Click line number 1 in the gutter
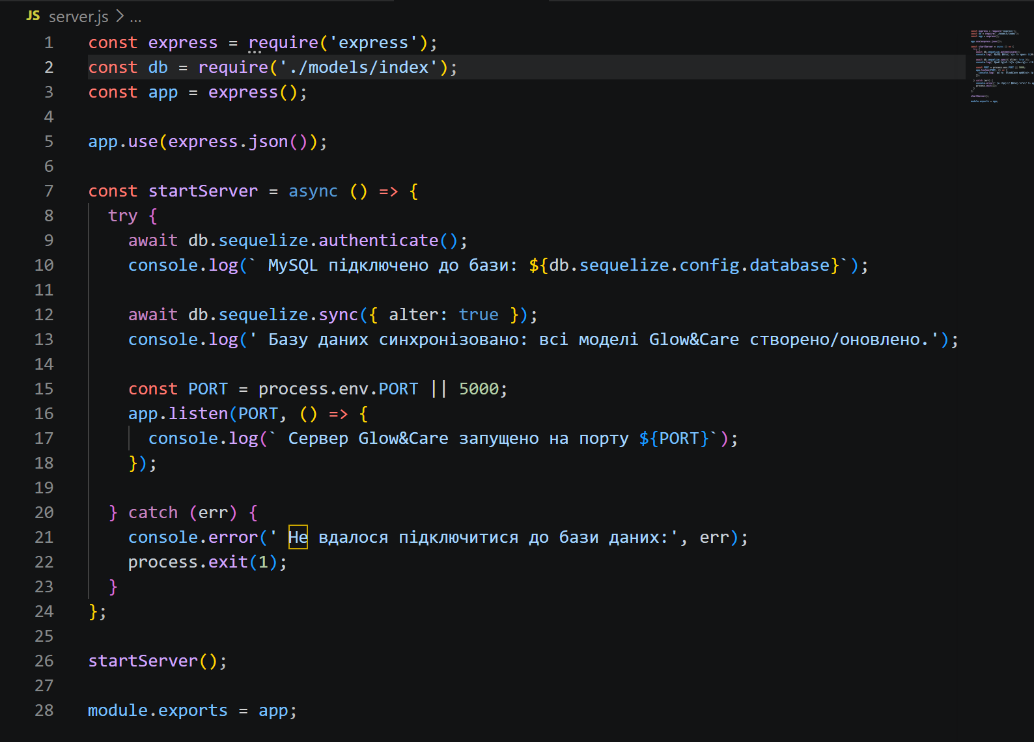1034x742 pixels. pyautogui.click(x=49, y=42)
